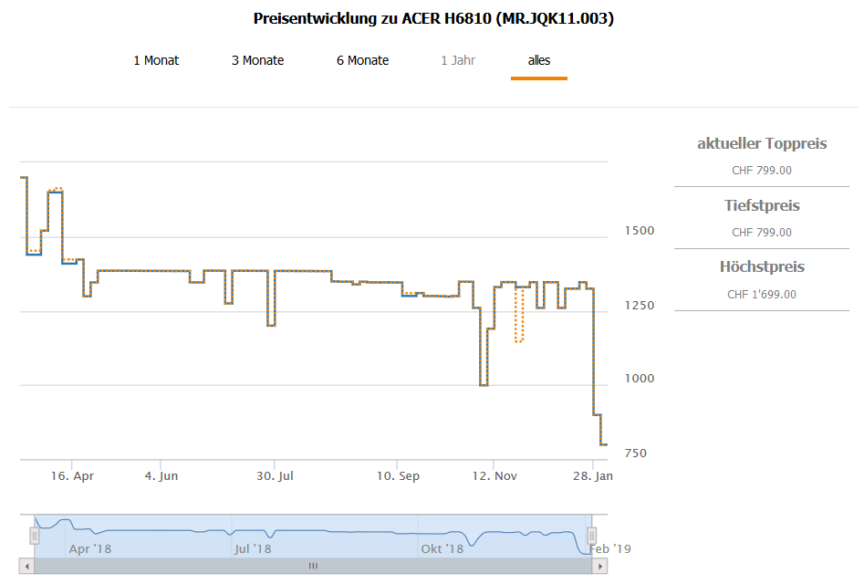Click the 16. Apr x-axis label

pyautogui.click(x=72, y=475)
